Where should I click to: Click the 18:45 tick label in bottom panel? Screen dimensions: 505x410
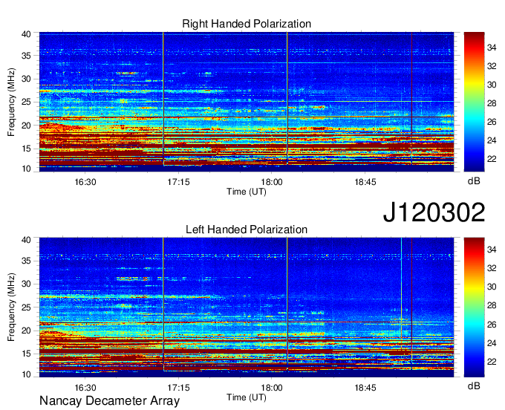coord(365,388)
